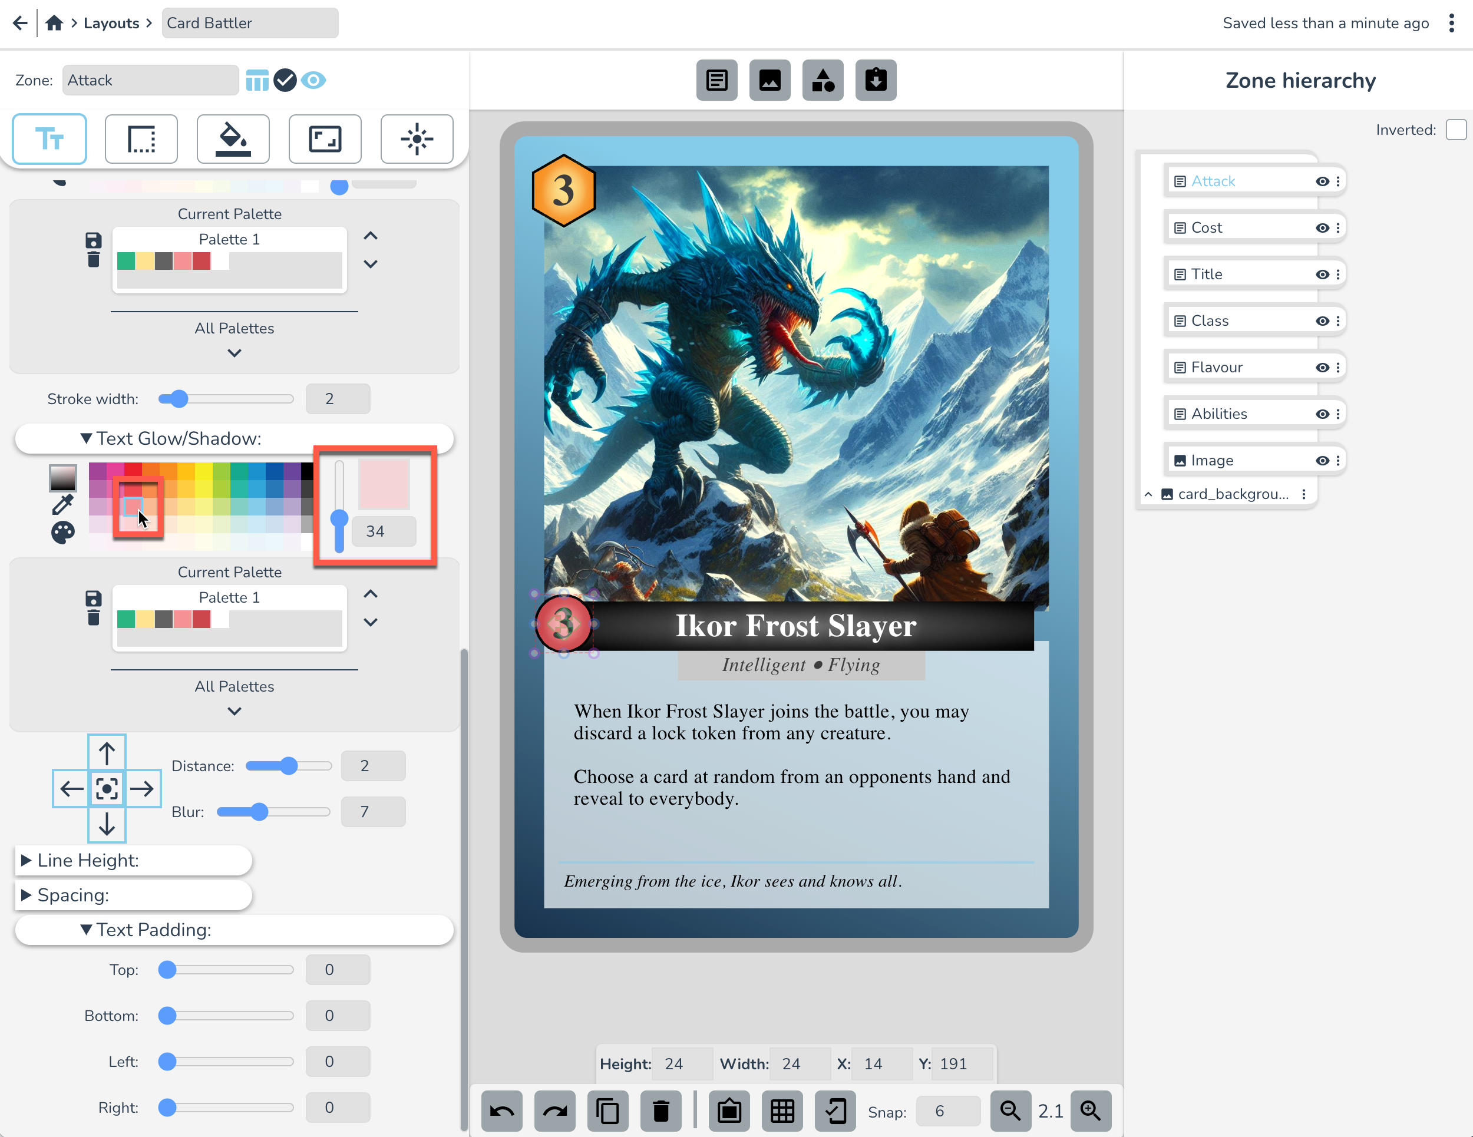The width and height of the screenshot is (1473, 1137).
Task: Go to Layouts breadcrumb link
Action: pos(111,23)
